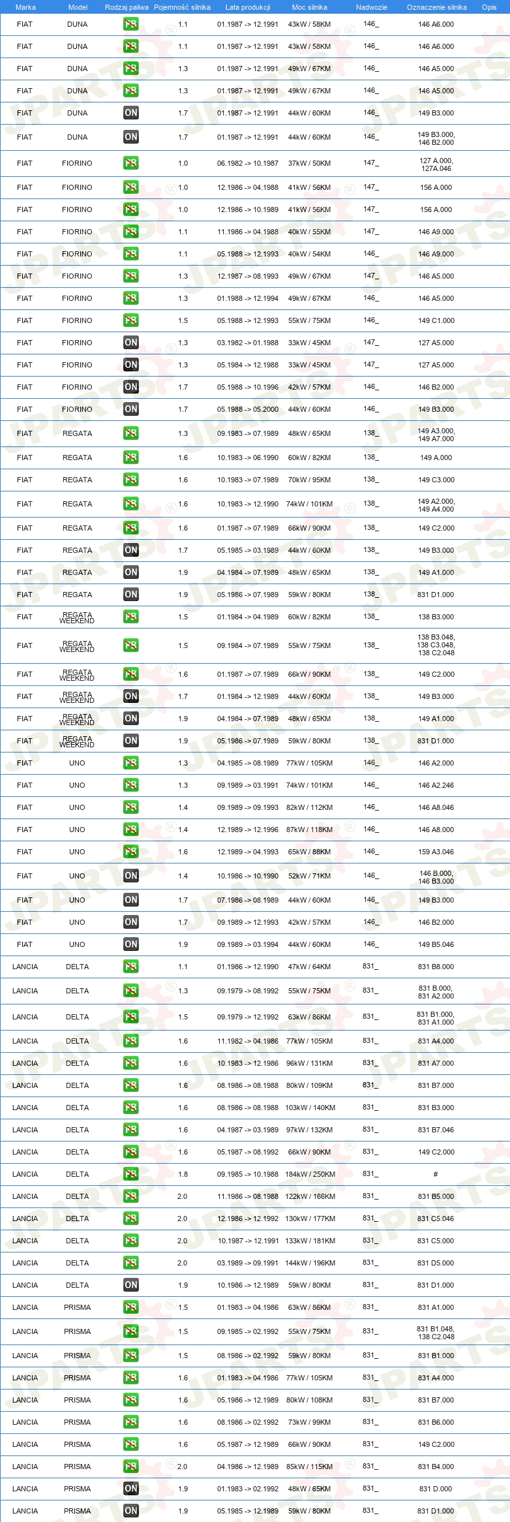The width and height of the screenshot is (510, 1522).
Task: Click diesel ON icon in PRISMA 831 D.000 row
Action: pyautogui.click(x=131, y=1489)
